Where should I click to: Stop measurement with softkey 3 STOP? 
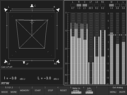point(51,90)
